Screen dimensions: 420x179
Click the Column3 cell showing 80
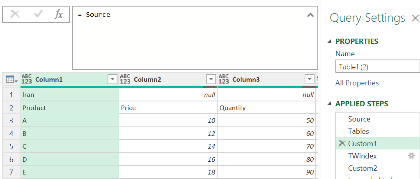pos(267,159)
